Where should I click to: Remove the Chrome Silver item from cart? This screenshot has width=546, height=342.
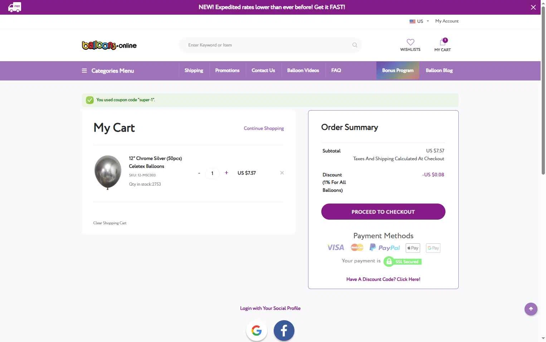(282, 173)
